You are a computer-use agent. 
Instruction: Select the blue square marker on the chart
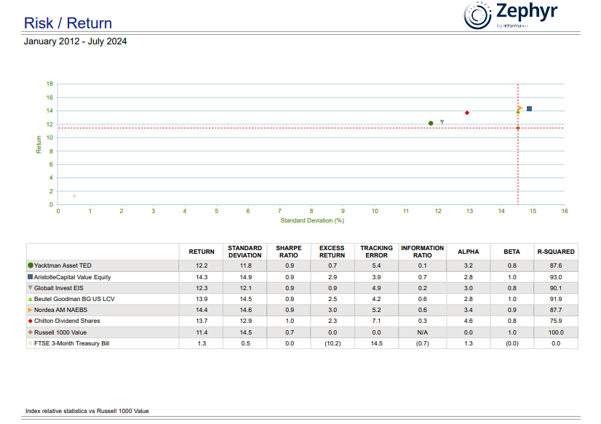[529, 108]
